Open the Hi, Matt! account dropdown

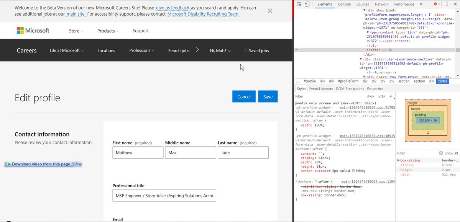[x=220, y=50]
